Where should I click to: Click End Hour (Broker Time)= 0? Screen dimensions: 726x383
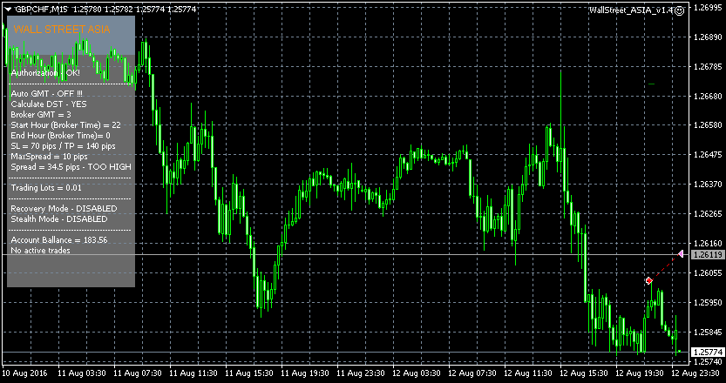click(x=61, y=136)
